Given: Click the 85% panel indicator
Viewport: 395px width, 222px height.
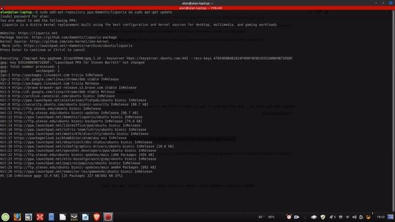Looking at the screenshot, I should coord(272,217).
